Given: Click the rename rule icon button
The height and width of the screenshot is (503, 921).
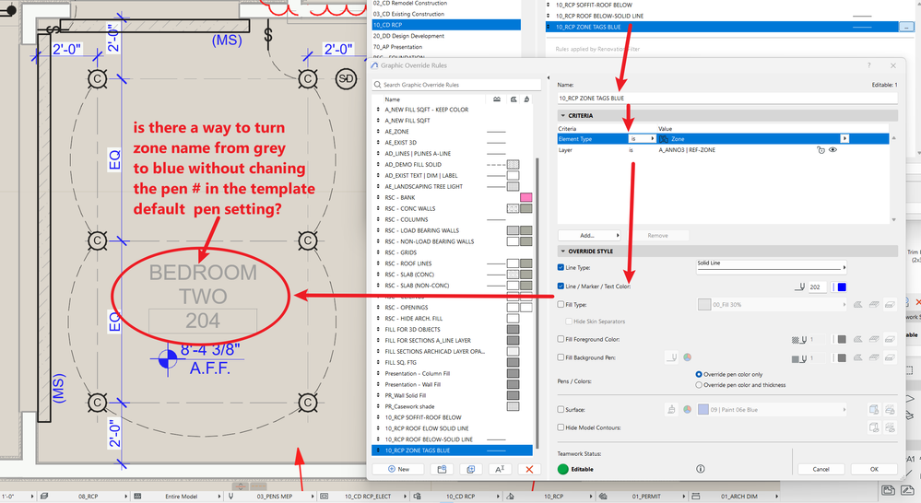Looking at the screenshot, I should pyautogui.click(x=500, y=470).
